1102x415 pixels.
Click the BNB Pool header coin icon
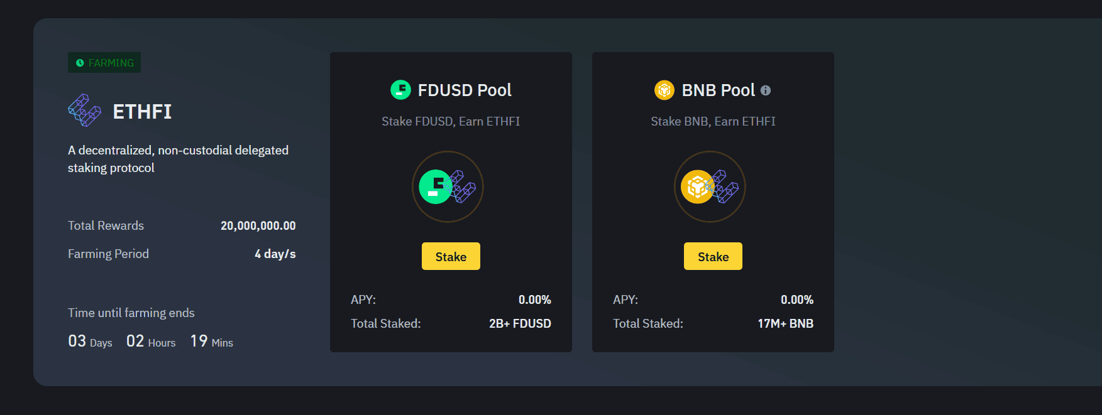664,90
